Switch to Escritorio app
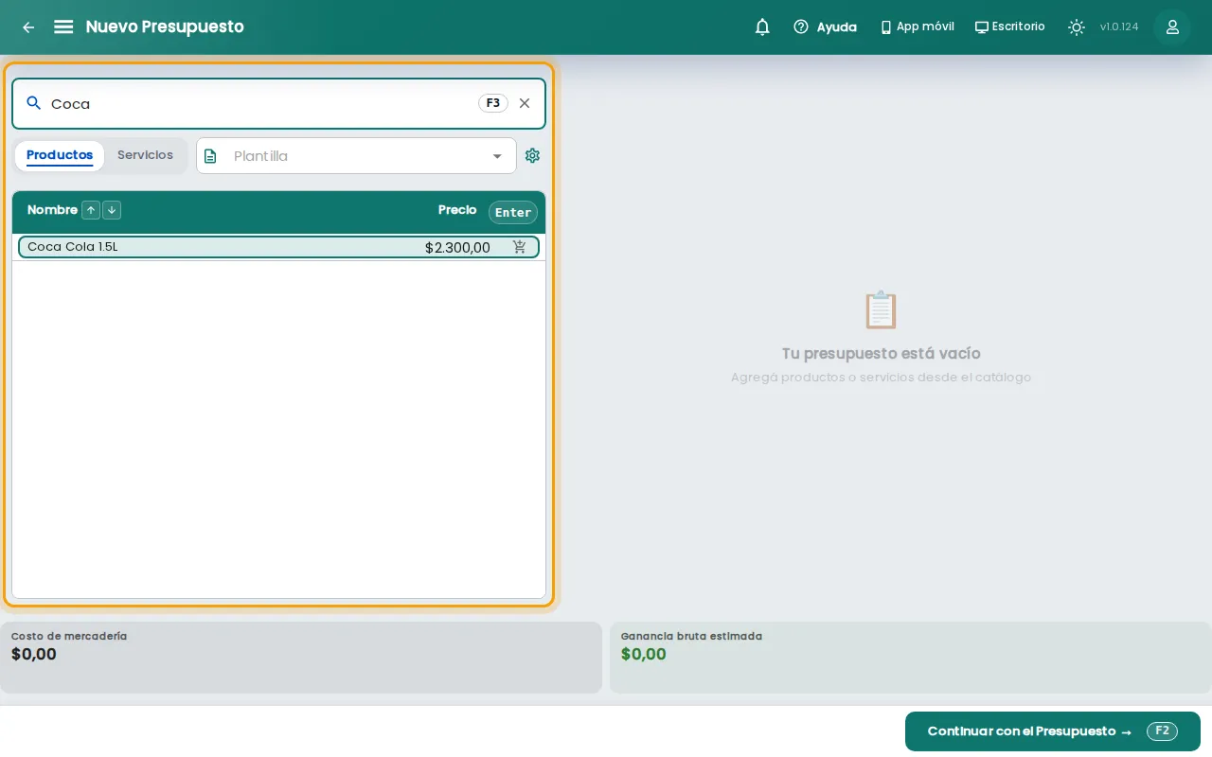 [1009, 26]
